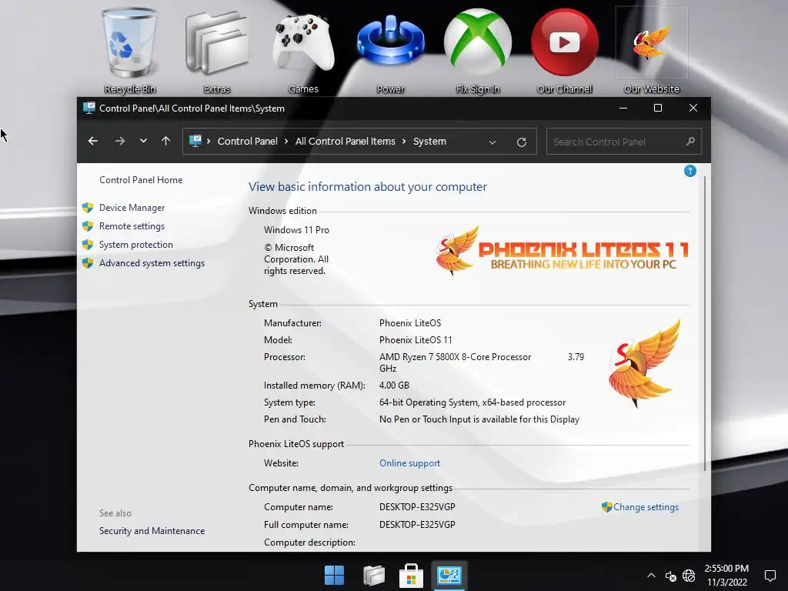Select System in the breadcrumb
The height and width of the screenshot is (591, 788).
click(429, 142)
